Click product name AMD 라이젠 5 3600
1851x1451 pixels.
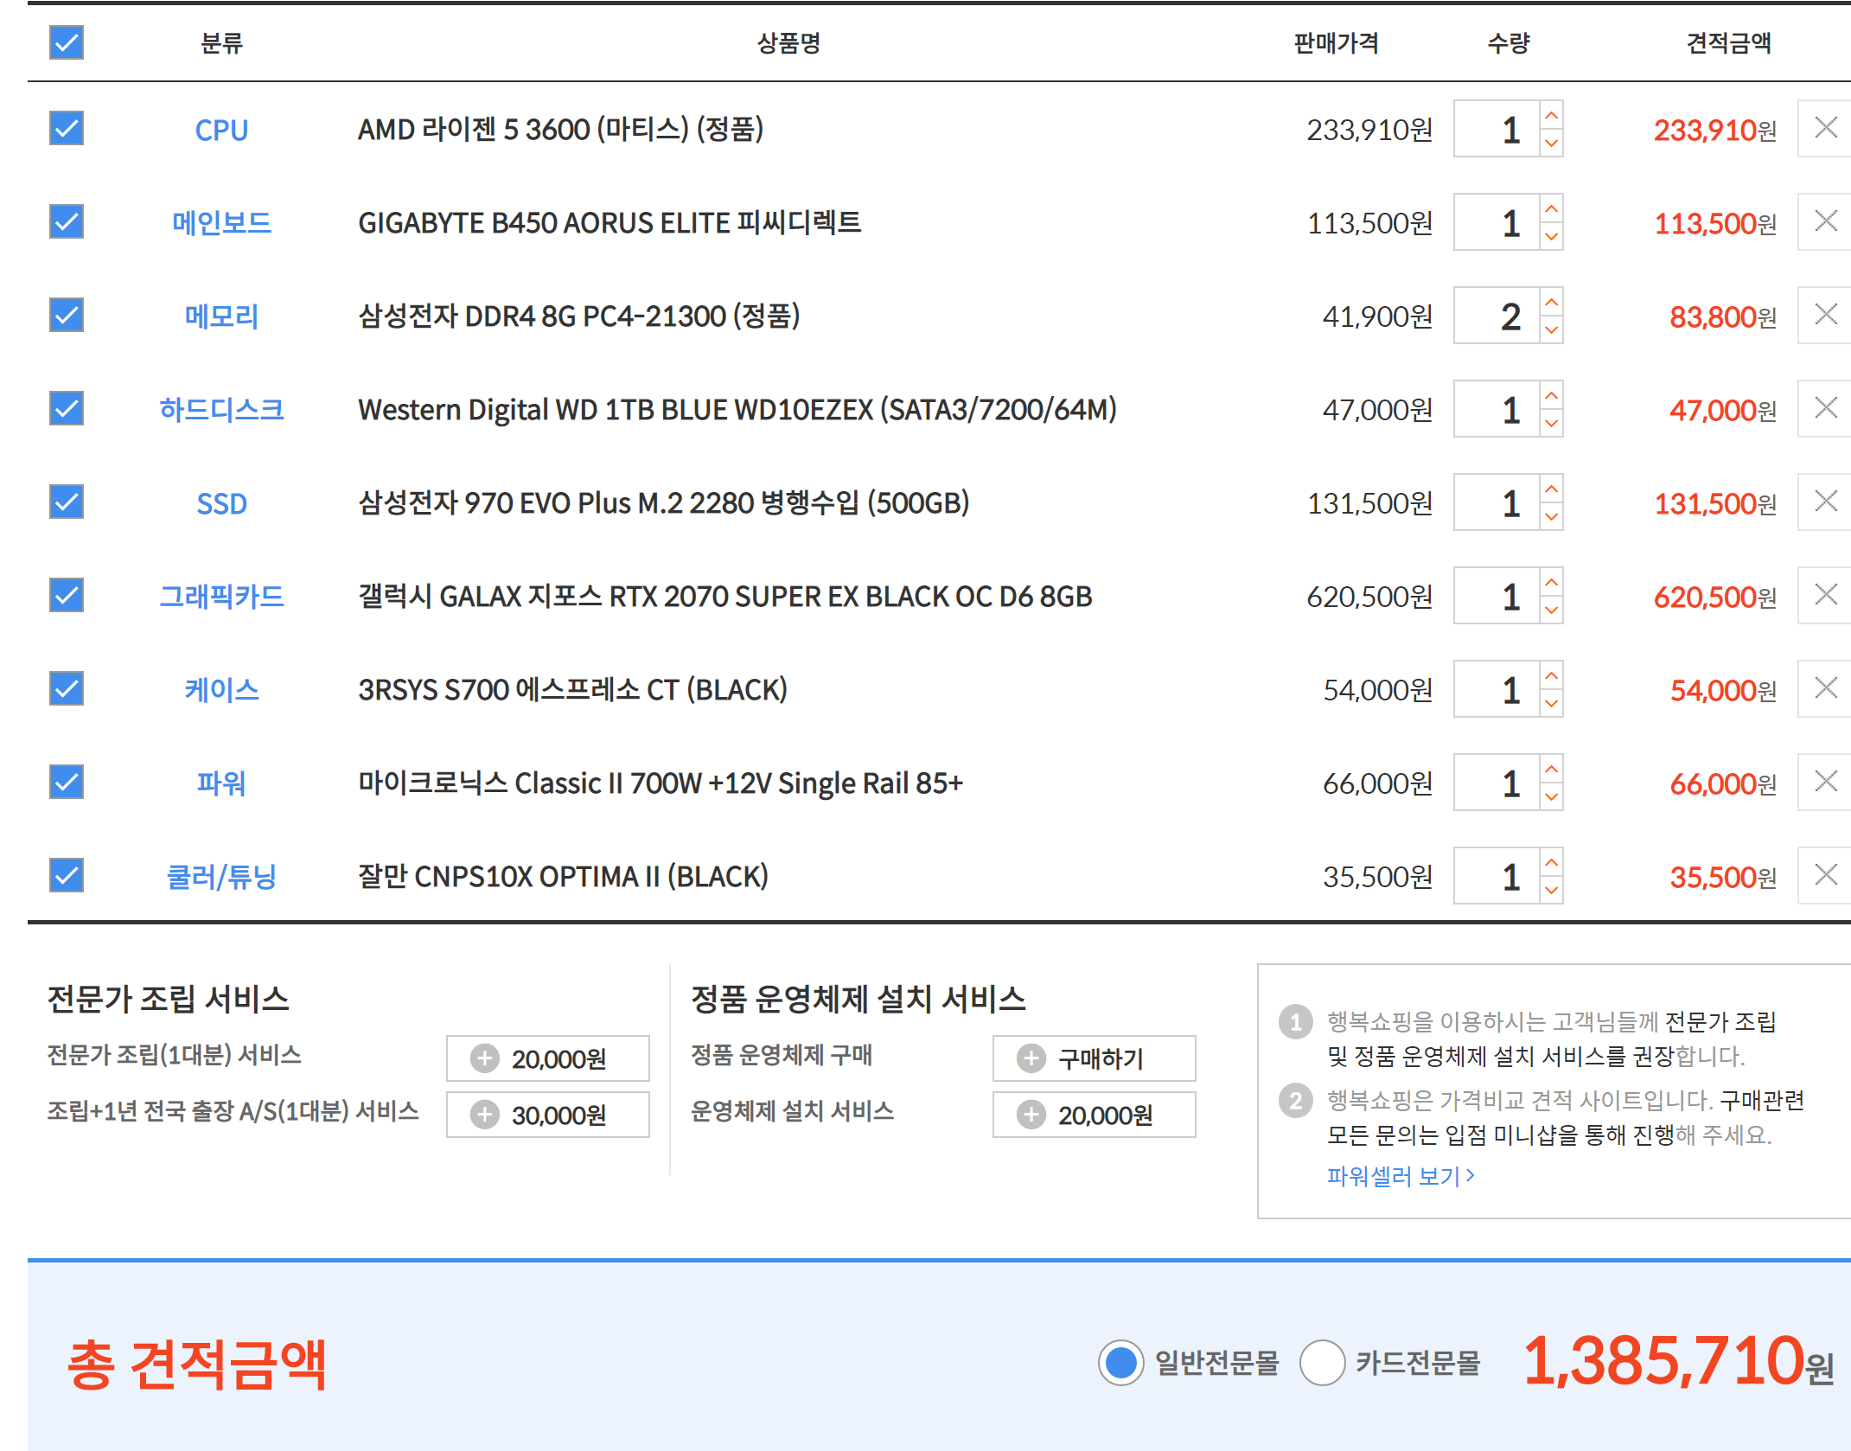tap(560, 130)
